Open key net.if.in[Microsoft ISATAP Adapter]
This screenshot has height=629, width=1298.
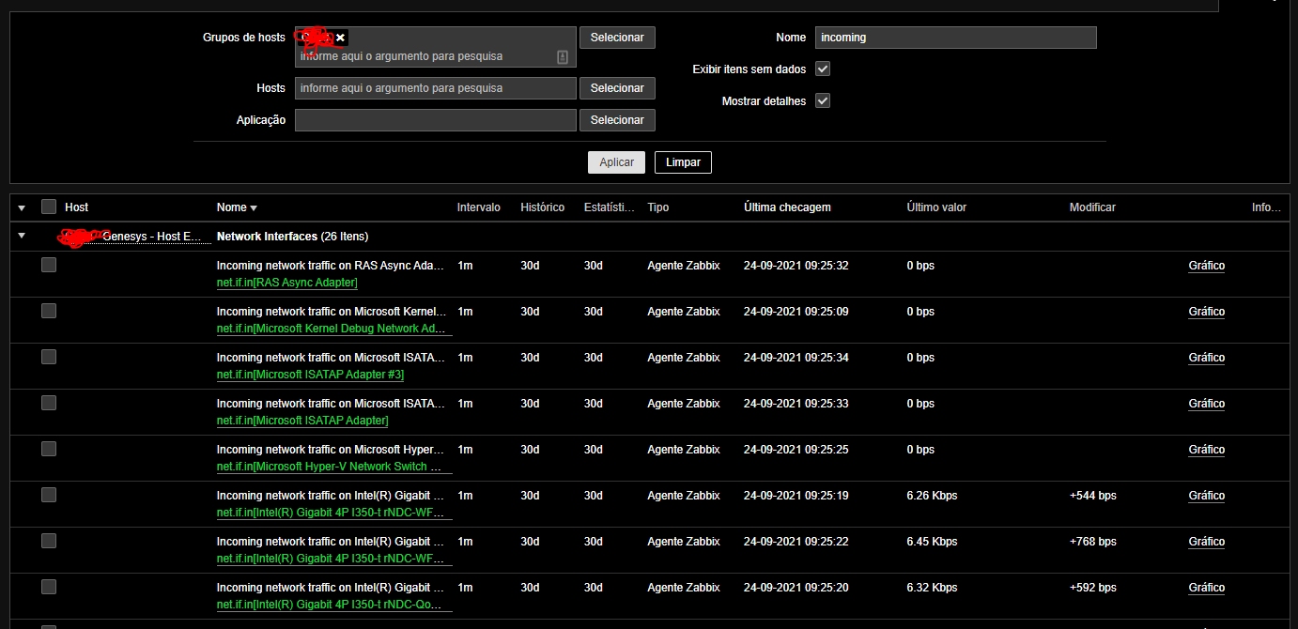pyautogui.click(x=302, y=421)
